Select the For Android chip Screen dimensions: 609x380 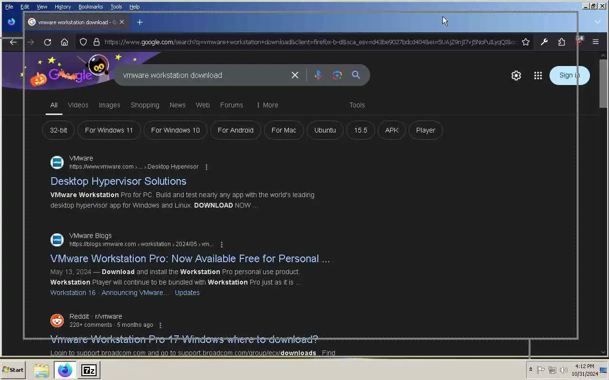tap(236, 130)
